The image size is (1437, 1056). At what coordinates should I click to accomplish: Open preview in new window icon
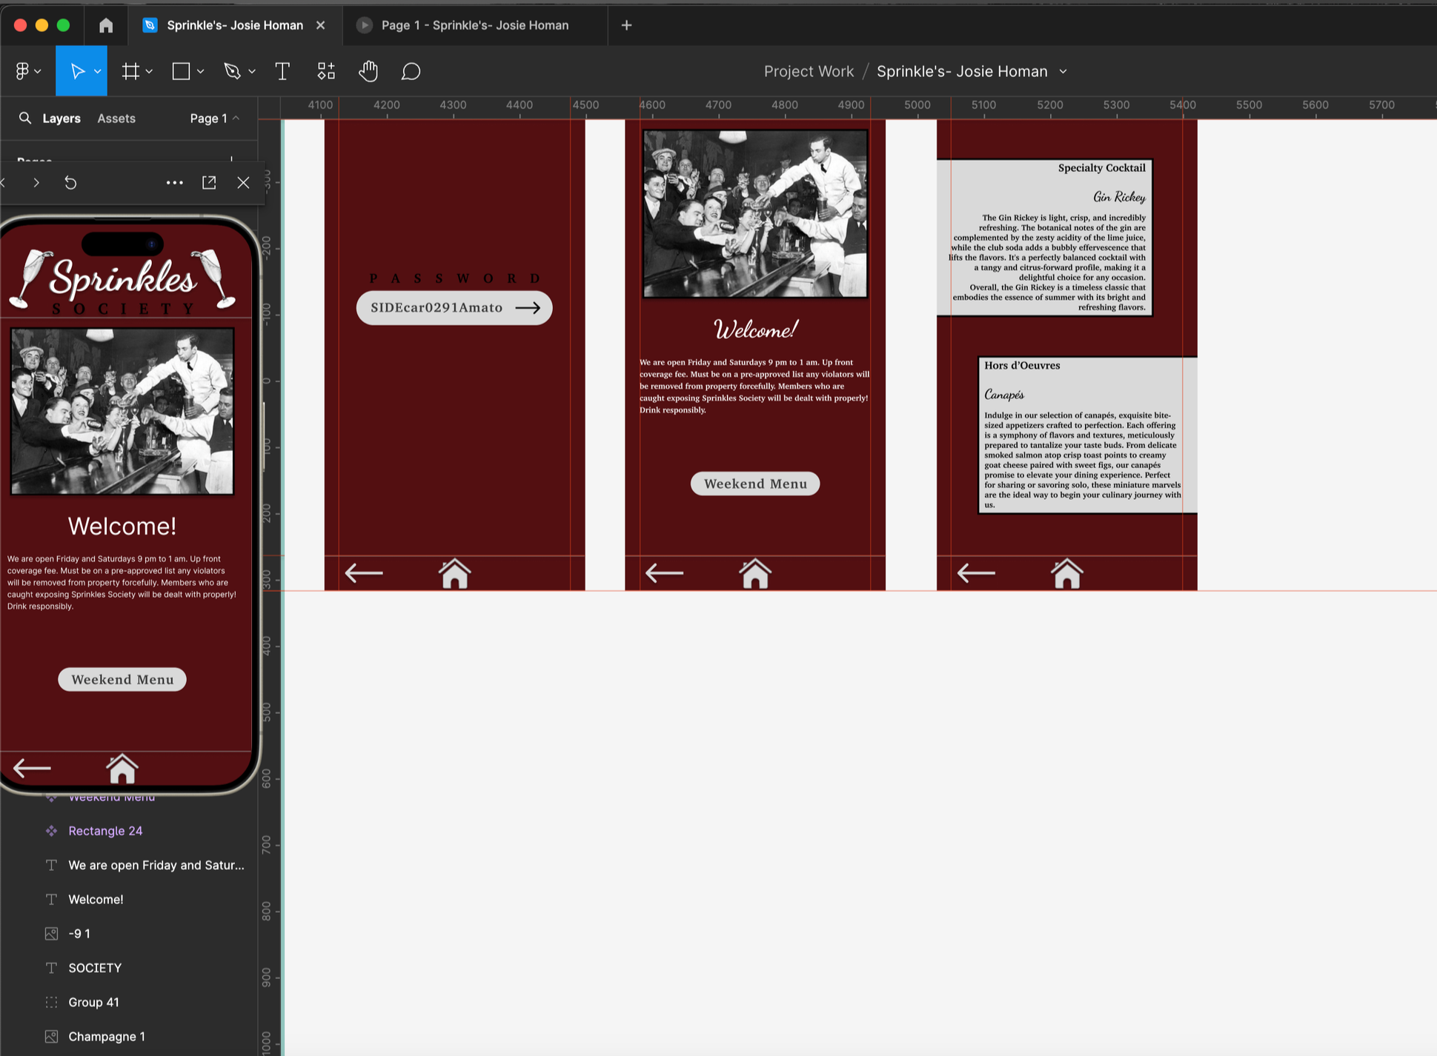tap(209, 183)
